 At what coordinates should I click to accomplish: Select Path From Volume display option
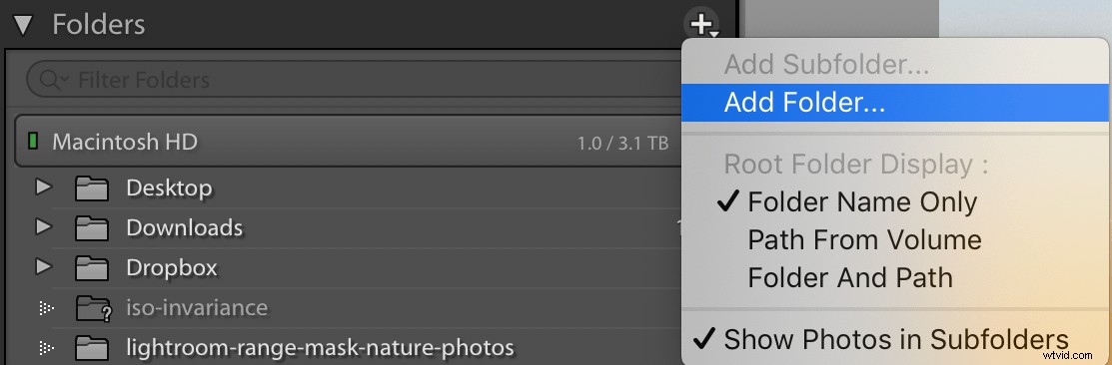[x=864, y=239]
